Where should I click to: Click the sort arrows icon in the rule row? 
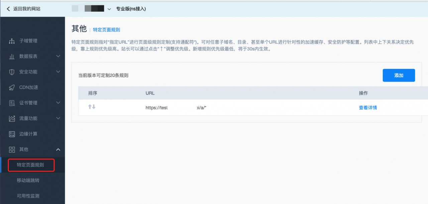92,107
